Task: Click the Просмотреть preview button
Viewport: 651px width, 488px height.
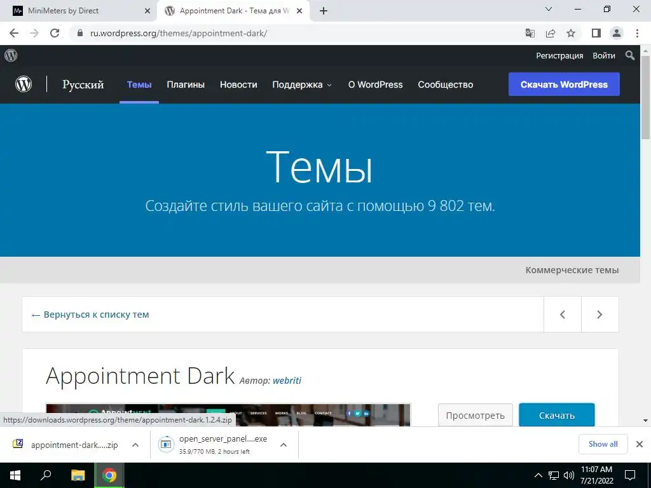Action: click(x=475, y=415)
